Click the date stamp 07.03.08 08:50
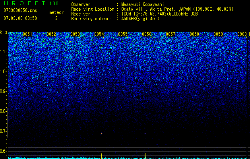Image resolution: width=250 pixels, height=159 pixels. (20, 18)
